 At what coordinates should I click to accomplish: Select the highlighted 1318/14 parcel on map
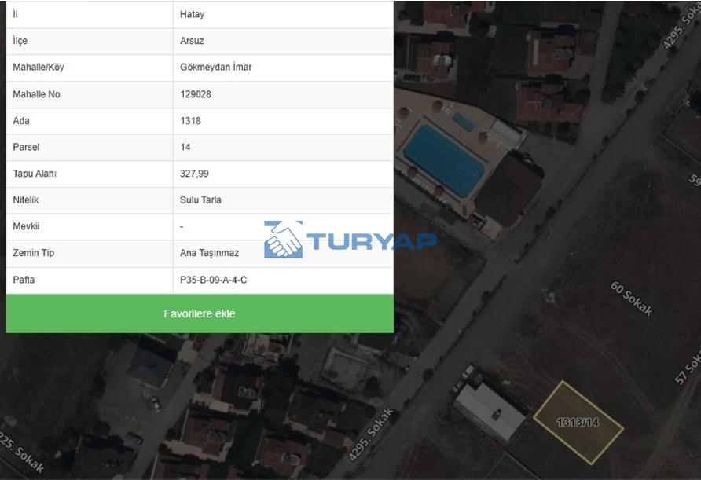(x=578, y=422)
